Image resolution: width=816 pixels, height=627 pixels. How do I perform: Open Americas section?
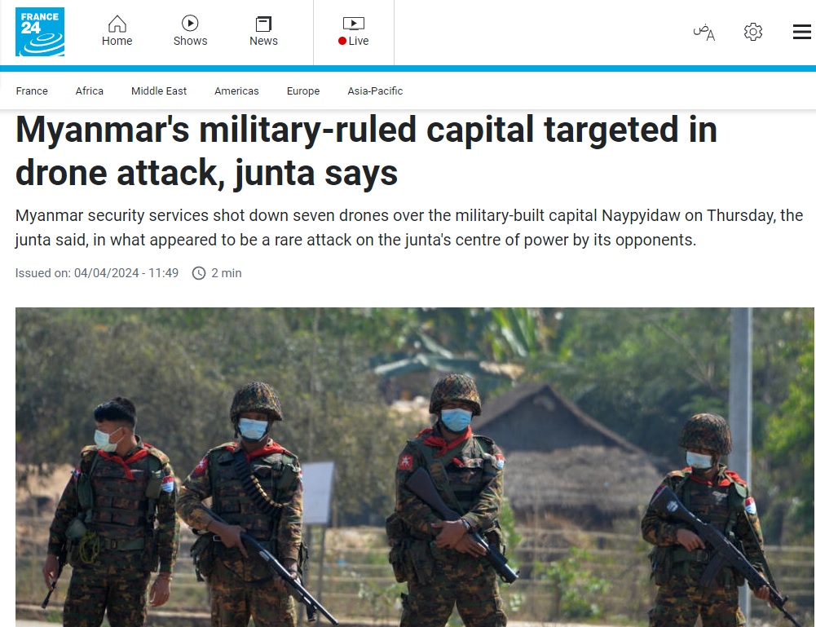pyautogui.click(x=236, y=91)
